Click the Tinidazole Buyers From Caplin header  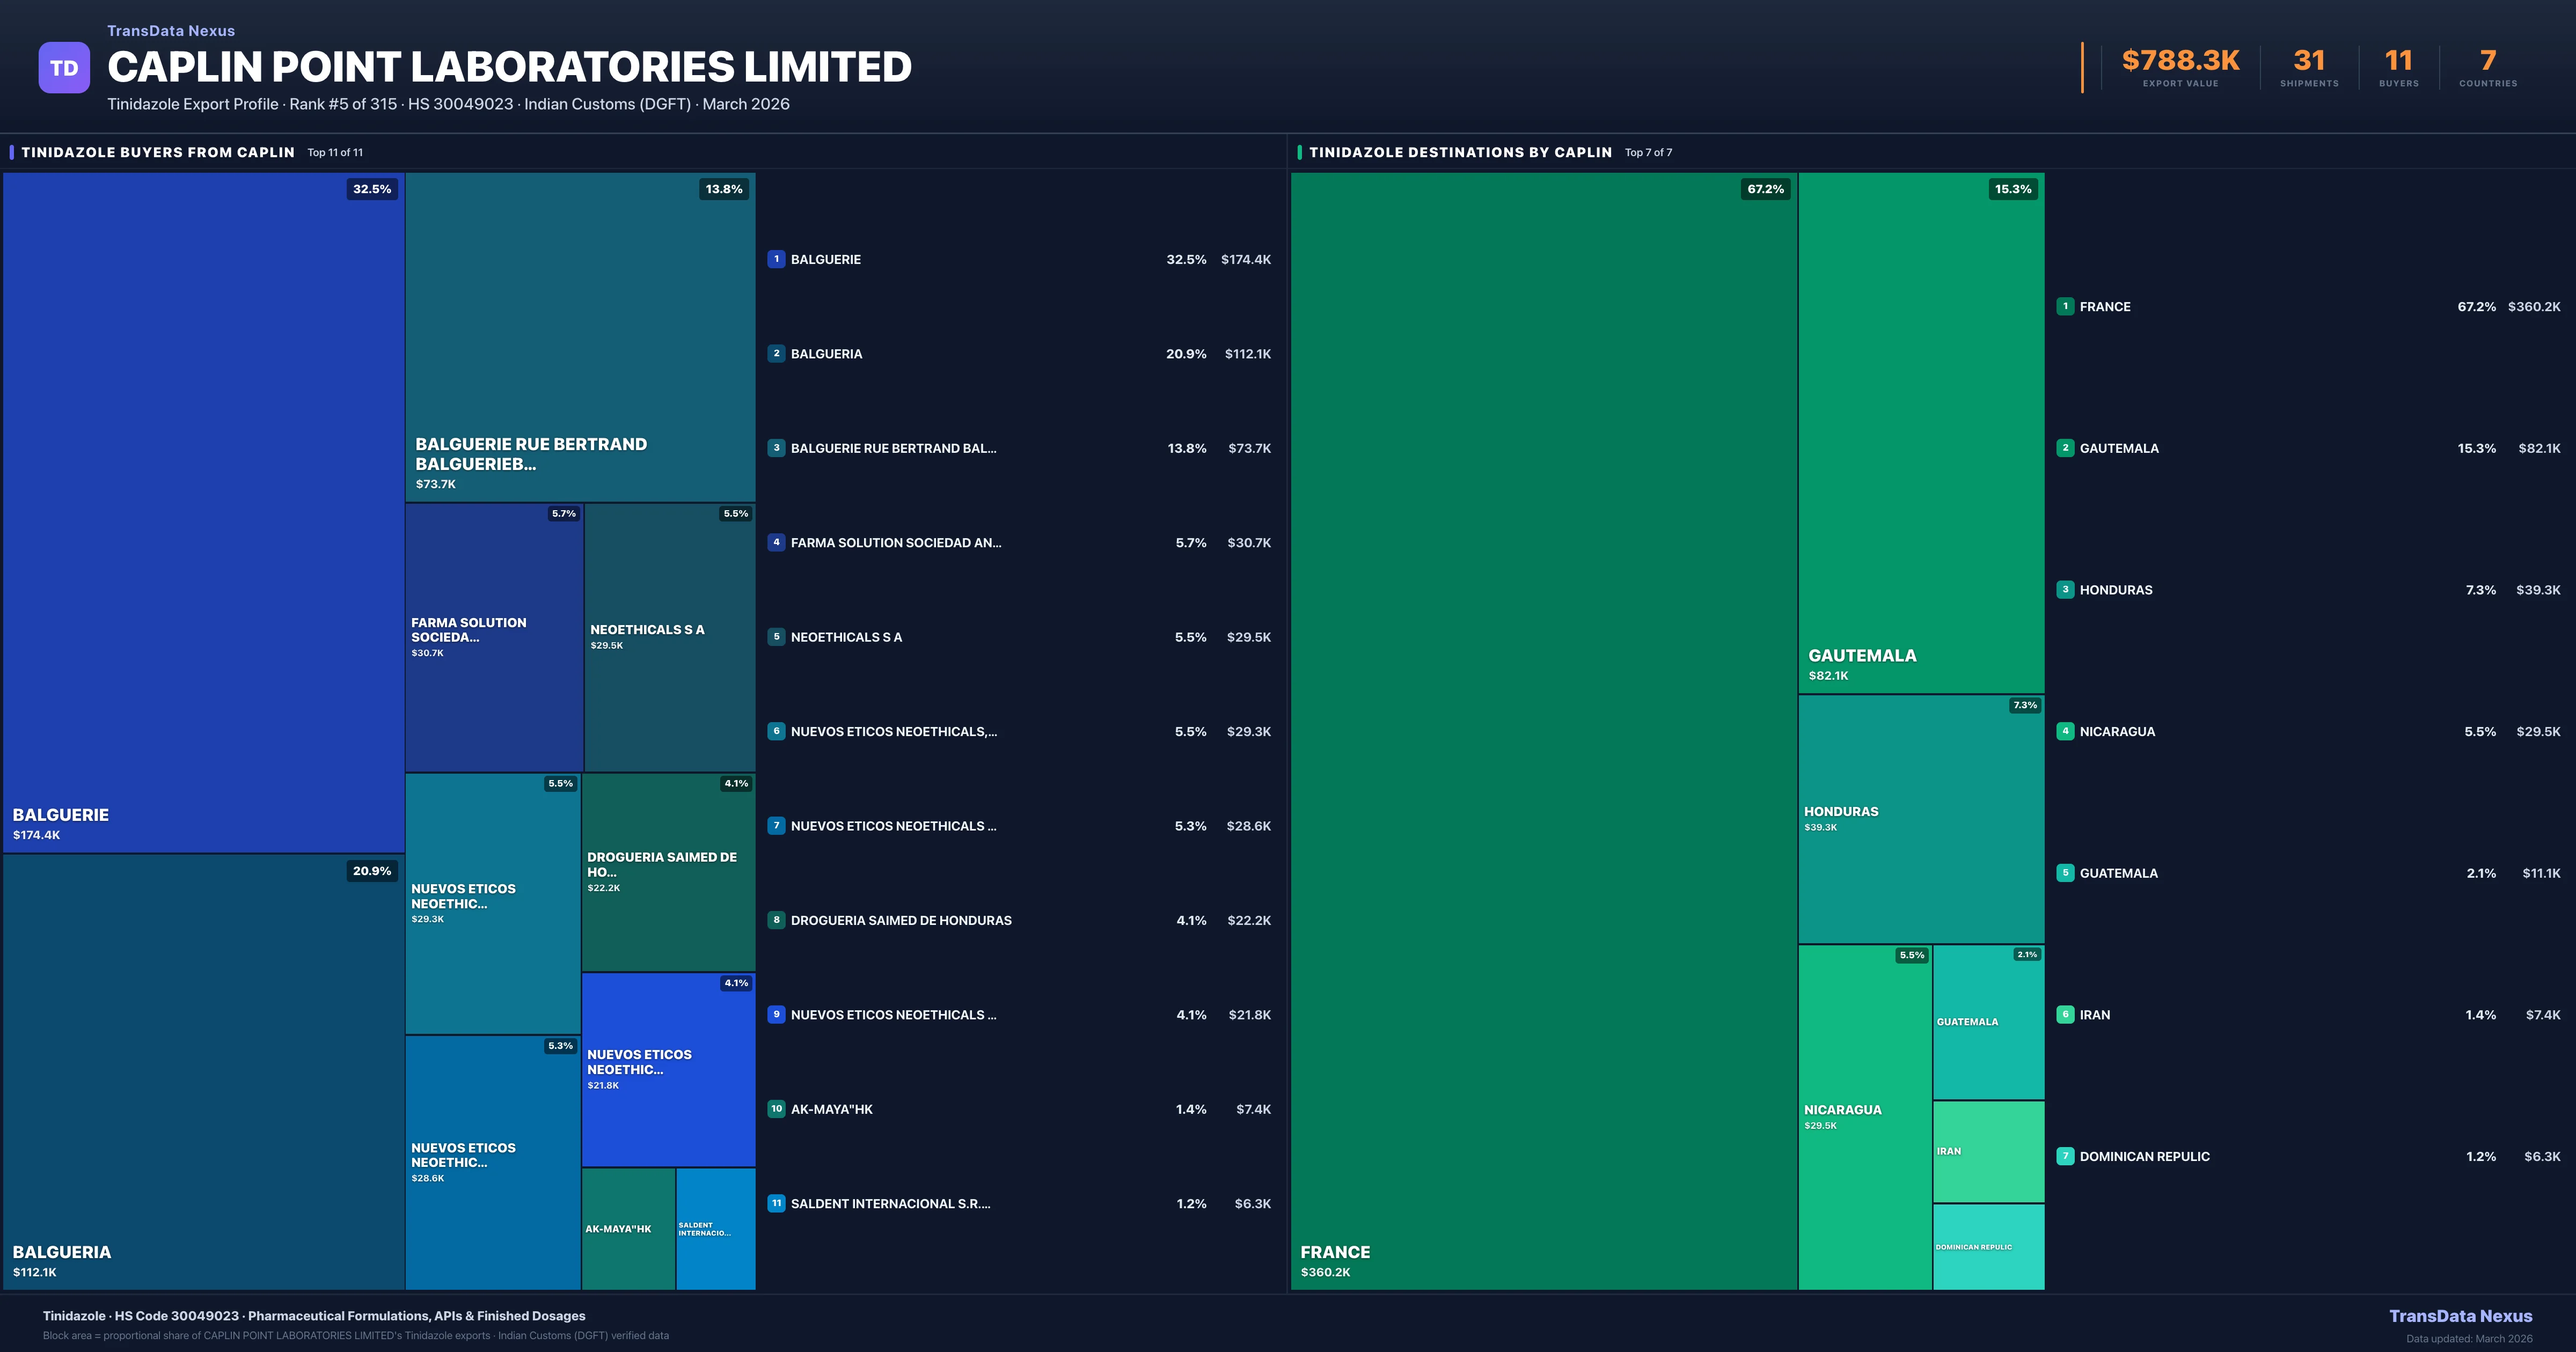tap(158, 152)
